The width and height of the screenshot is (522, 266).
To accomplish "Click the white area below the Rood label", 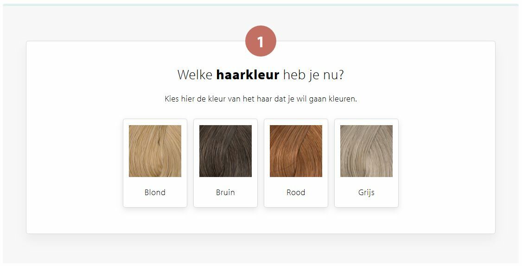I will 296,203.
